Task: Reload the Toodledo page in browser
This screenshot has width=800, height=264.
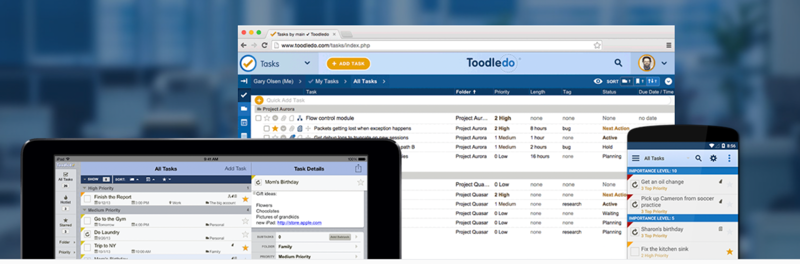Action: [264, 45]
